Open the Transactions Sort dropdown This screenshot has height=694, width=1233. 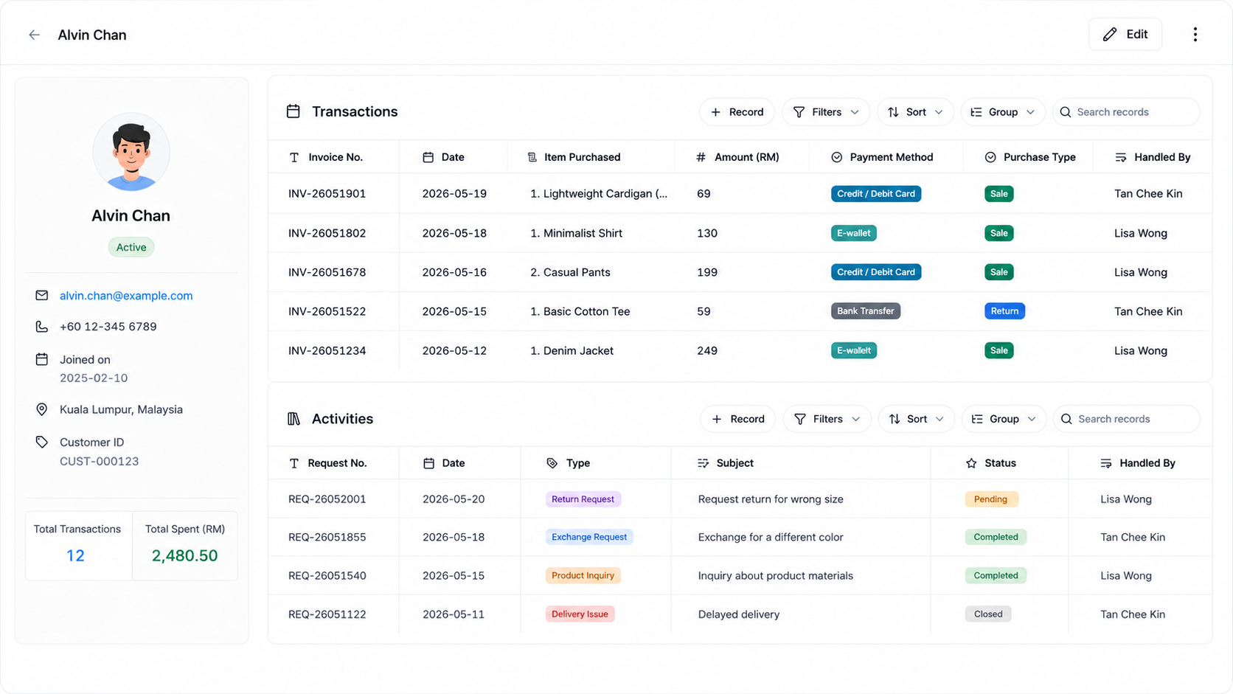point(915,112)
